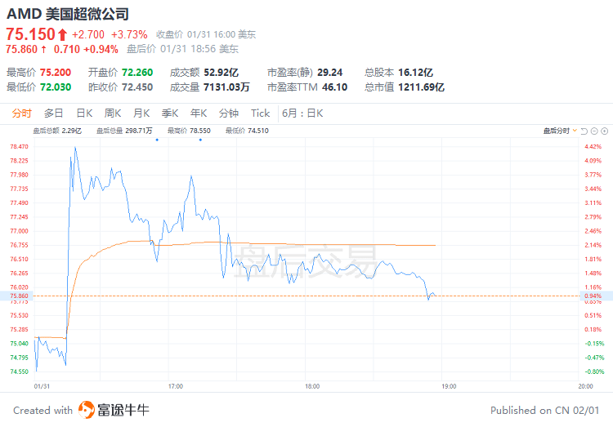The image size is (613, 427).
Task: Click the 成交额 52.92亿 value
Action: pyautogui.click(x=221, y=73)
